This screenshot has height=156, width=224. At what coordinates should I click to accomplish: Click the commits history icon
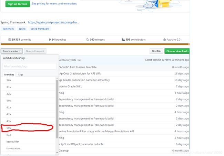tap(10, 40)
